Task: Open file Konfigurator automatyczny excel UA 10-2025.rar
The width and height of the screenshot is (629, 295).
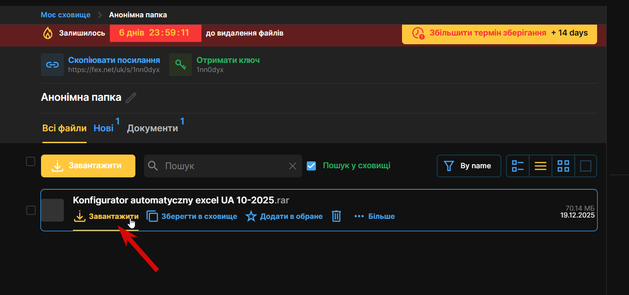Action: coord(181,200)
